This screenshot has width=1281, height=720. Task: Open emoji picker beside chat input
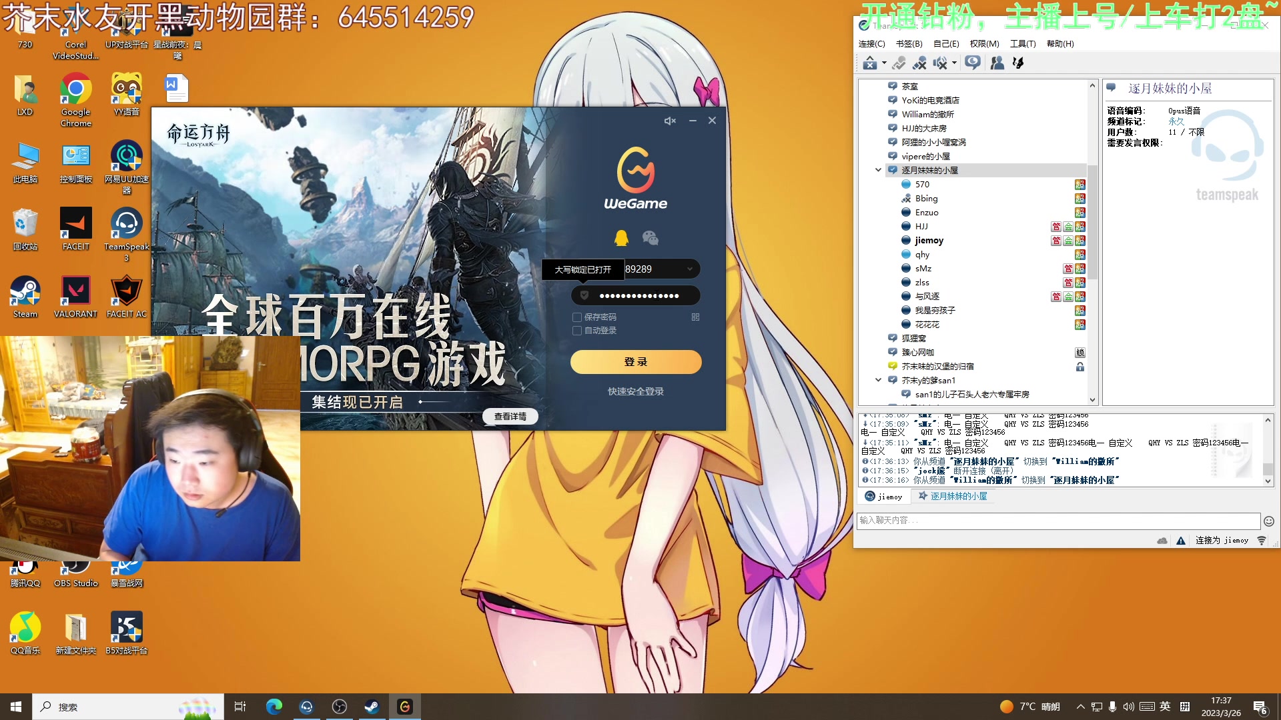coord(1269,521)
